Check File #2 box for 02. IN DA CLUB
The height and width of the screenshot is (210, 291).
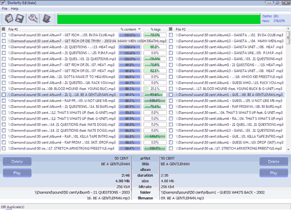click(171, 35)
